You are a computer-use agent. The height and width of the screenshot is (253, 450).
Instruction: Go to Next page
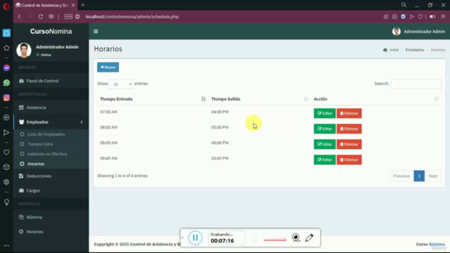[x=433, y=176]
